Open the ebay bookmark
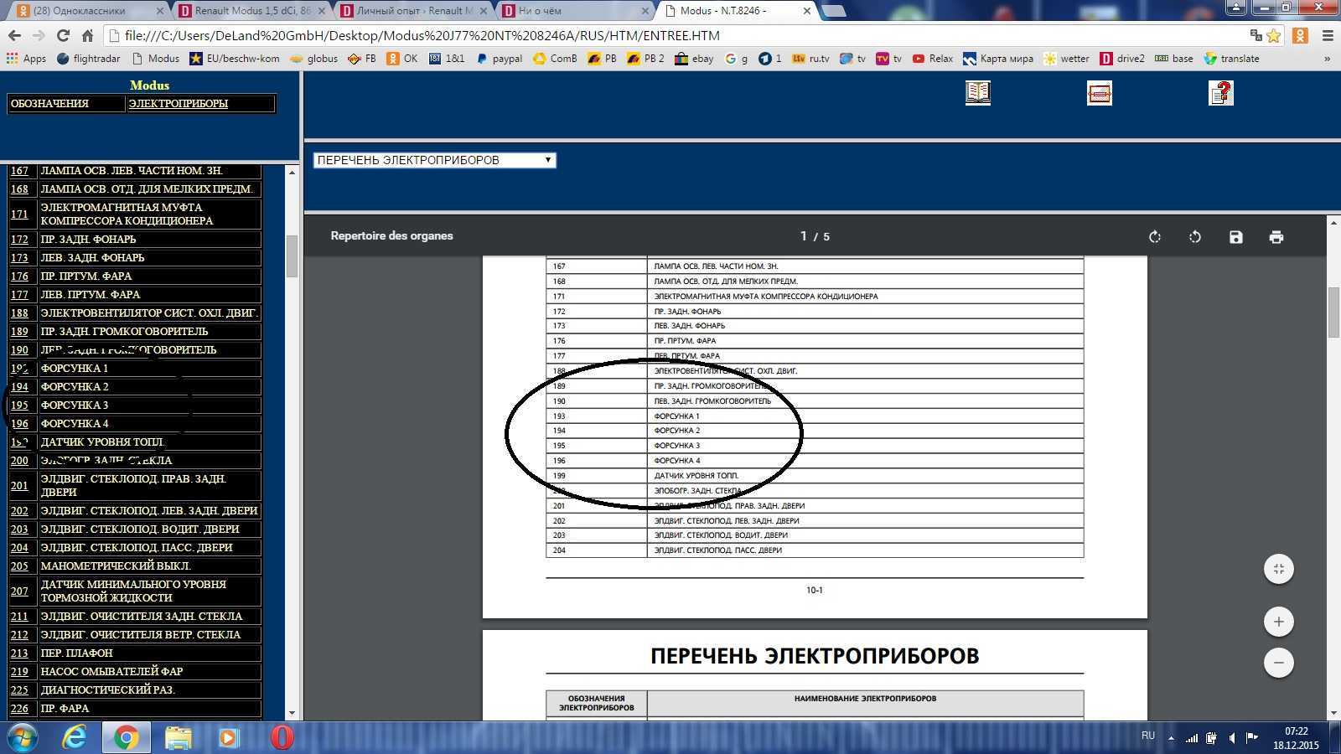The width and height of the screenshot is (1341, 754). tap(693, 59)
